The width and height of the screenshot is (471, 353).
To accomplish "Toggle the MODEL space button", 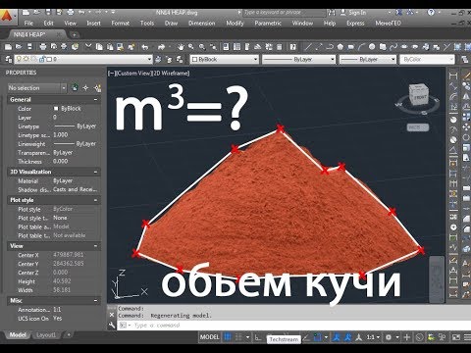I will 210,337.
